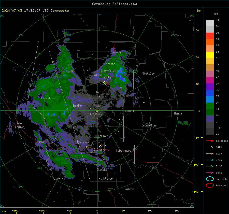Click the yellow diamond above Calgary label
The image size is (229, 214).
click(x=101, y=147)
